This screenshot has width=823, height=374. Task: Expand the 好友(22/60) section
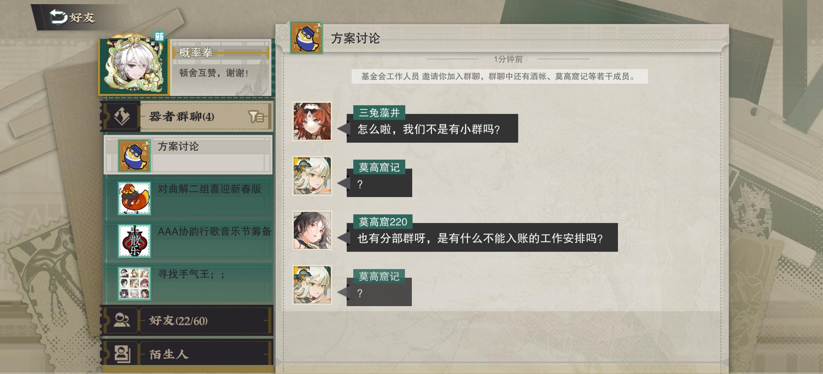point(187,320)
